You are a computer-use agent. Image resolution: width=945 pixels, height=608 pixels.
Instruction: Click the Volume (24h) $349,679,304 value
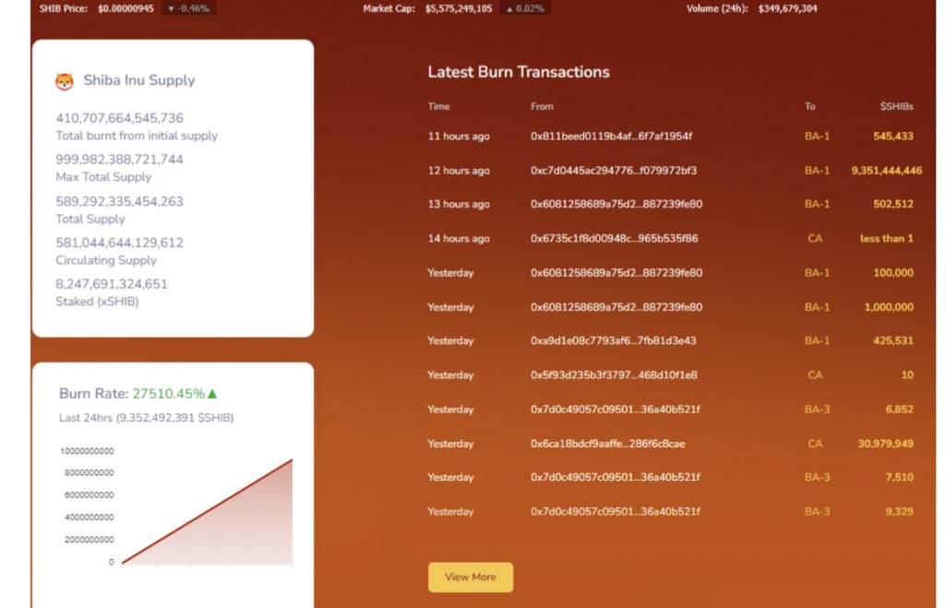point(788,8)
